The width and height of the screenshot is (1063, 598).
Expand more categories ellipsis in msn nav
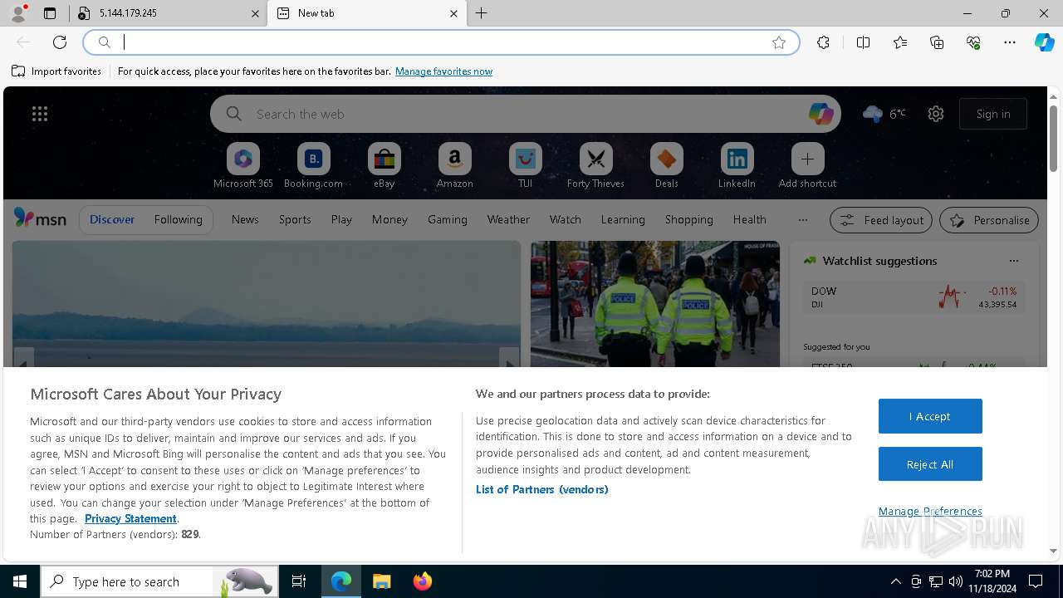tap(802, 219)
